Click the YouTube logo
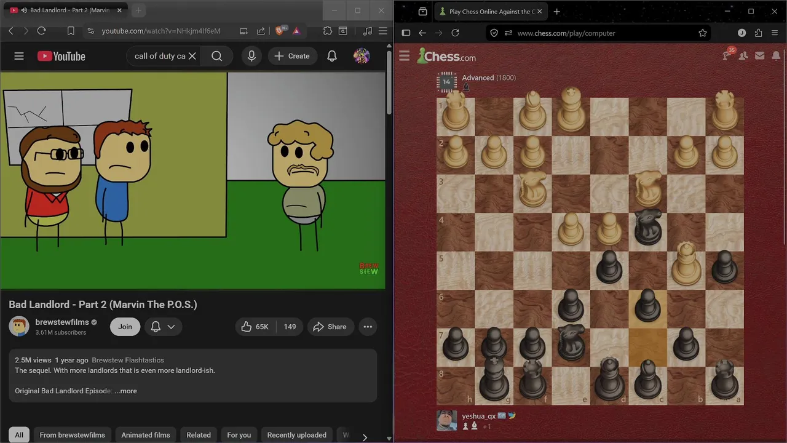The height and width of the screenshot is (443, 787). click(61, 56)
